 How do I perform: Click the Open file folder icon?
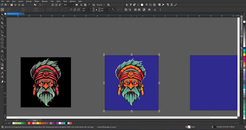pos(6,5)
